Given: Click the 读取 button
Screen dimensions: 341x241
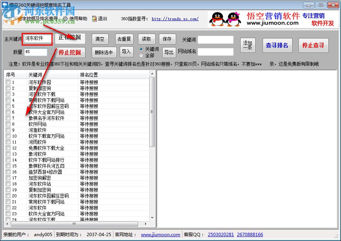Looking at the screenshot, I should coord(147,39).
